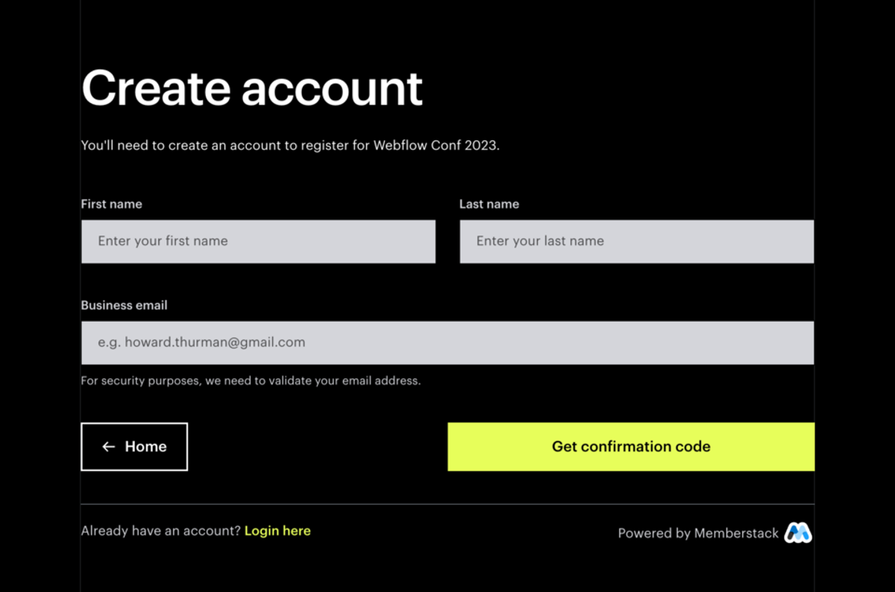Focus the First name input field

coord(257,241)
